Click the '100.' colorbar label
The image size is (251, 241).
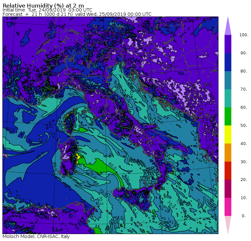[244, 35]
